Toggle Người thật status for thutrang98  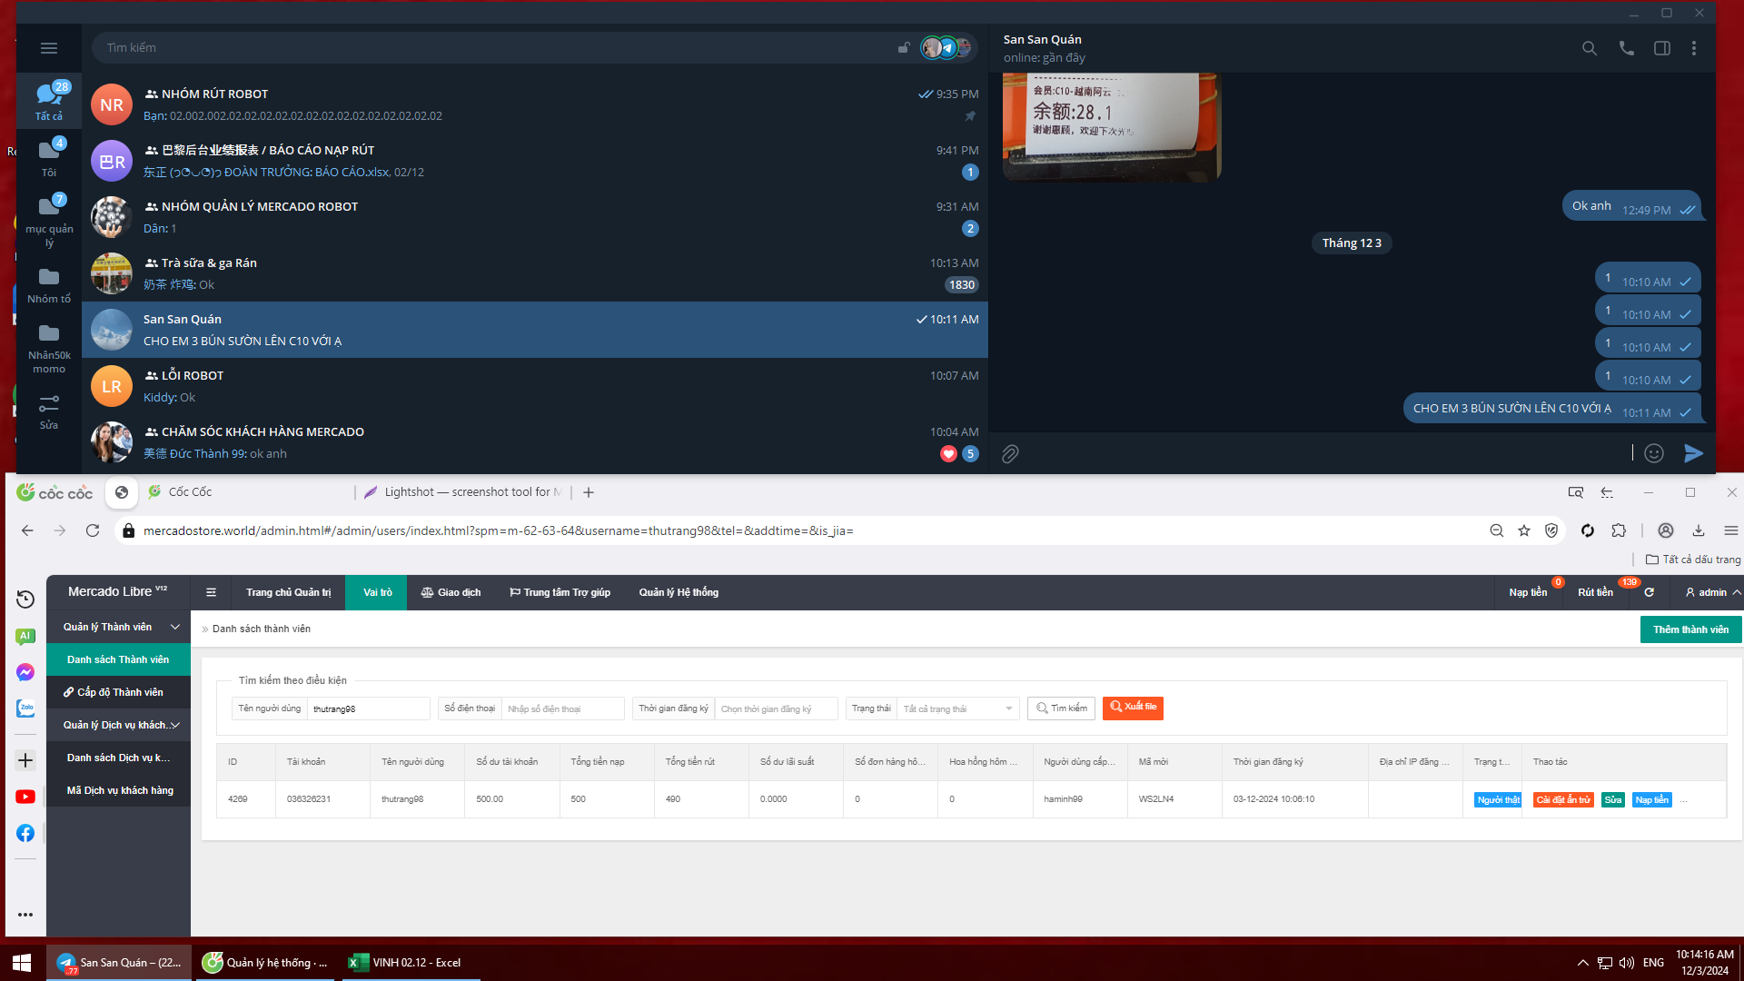click(1497, 799)
